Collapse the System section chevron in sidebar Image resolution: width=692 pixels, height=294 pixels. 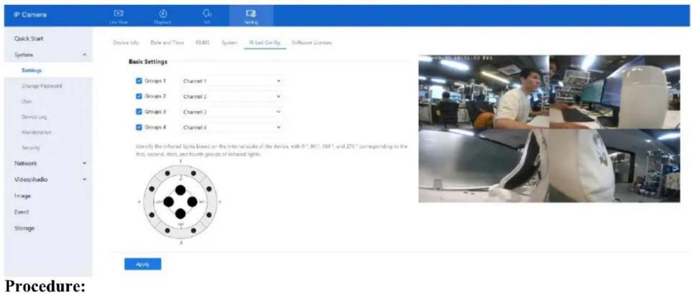84,55
